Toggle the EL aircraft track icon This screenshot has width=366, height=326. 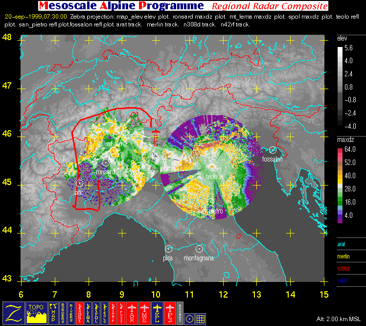(157, 313)
